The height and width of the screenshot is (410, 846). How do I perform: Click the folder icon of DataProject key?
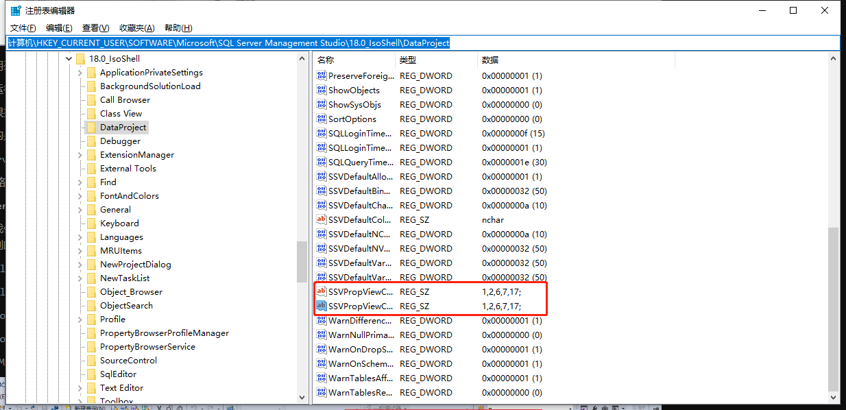pos(92,127)
